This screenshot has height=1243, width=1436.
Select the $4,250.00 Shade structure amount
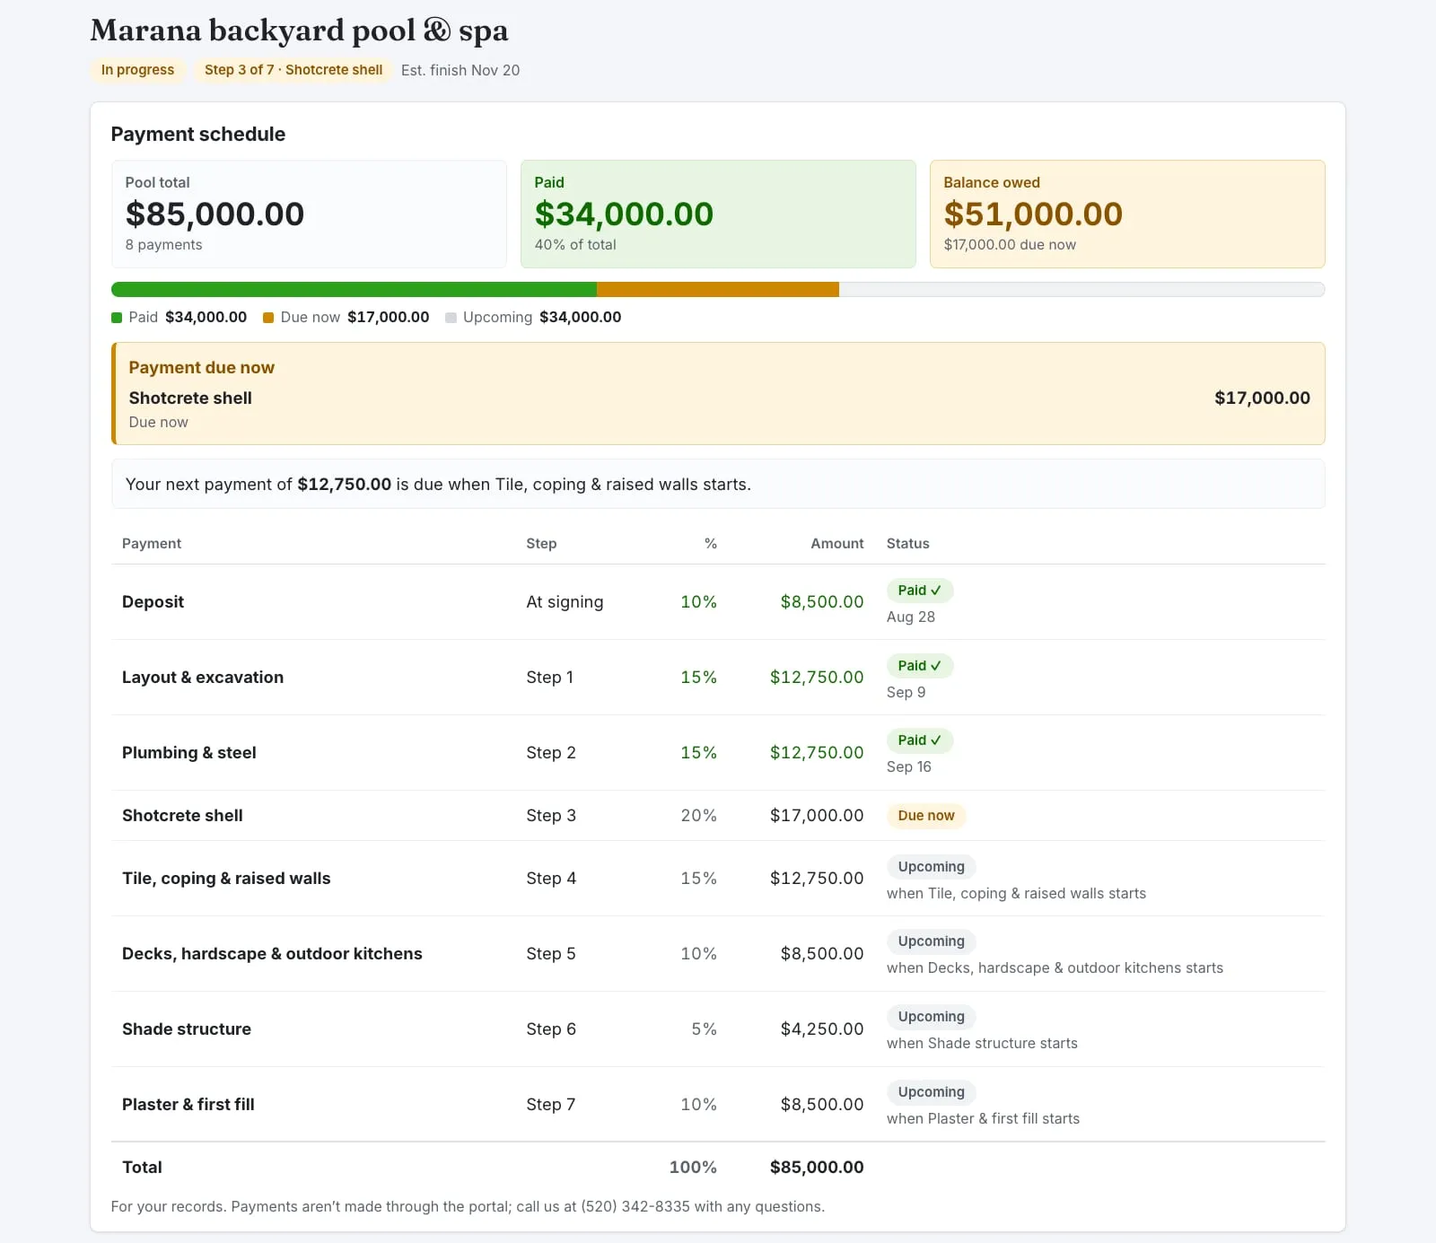(822, 1029)
